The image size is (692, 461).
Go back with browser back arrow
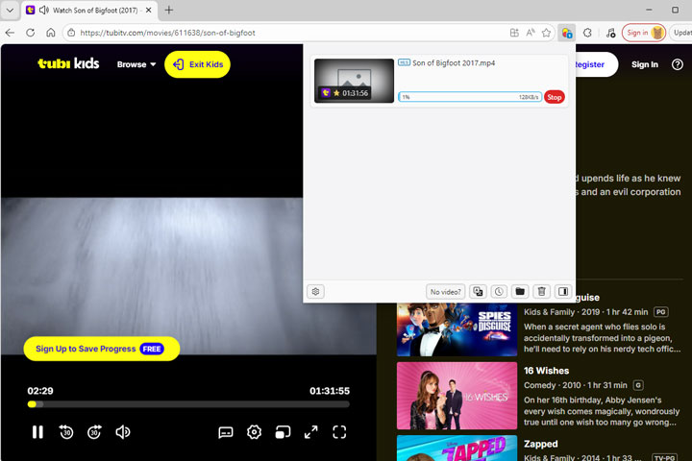10,33
